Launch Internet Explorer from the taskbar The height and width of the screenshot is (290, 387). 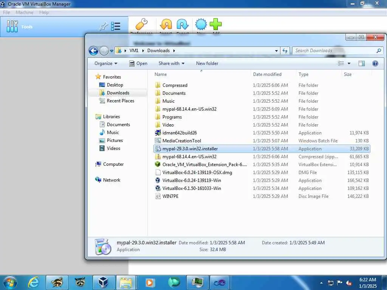[x=34, y=282]
